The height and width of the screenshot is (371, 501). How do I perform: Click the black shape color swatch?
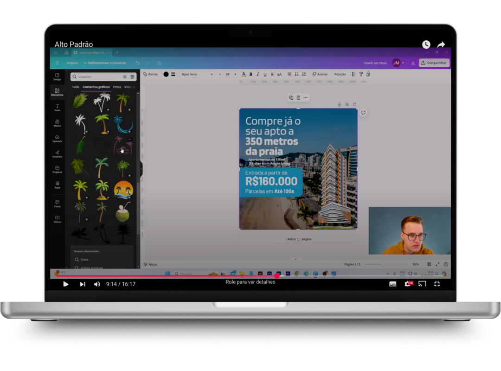tap(166, 74)
